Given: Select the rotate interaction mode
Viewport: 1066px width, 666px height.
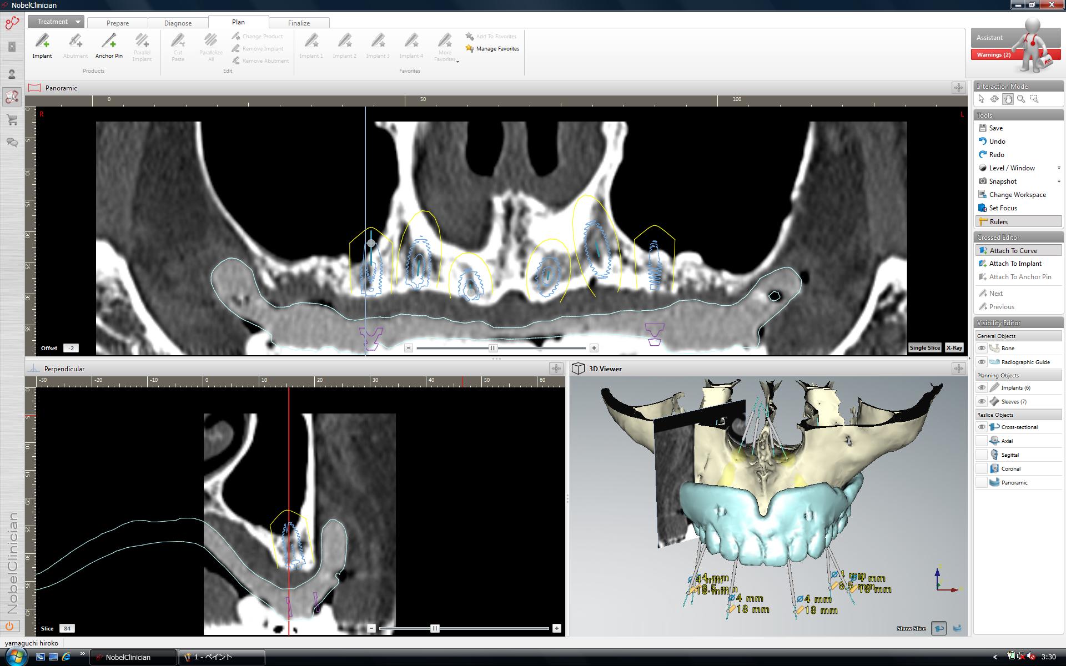Looking at the screenshot, I should pos(994,99).
